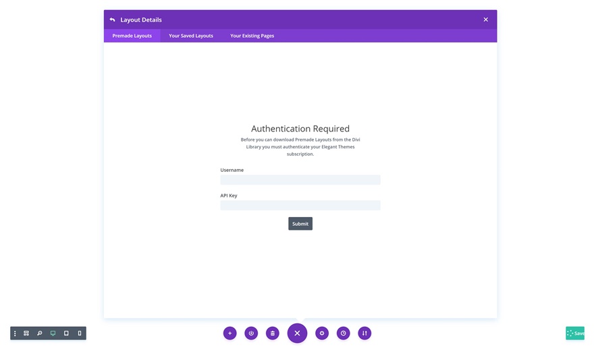Switch to Premade Layouts tab
The width and height of the screenshot is (594, 347).
coord(132,36)
